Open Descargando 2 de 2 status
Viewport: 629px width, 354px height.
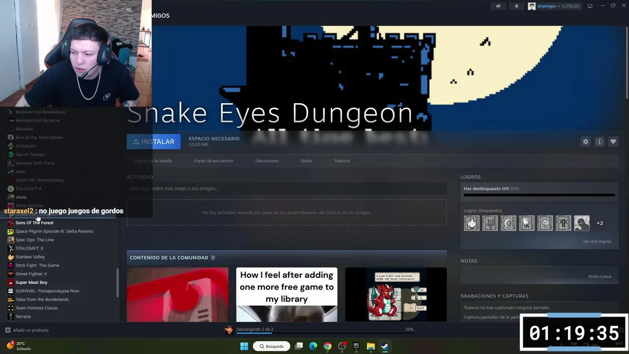pyautogui.click(x=255, y=329)
